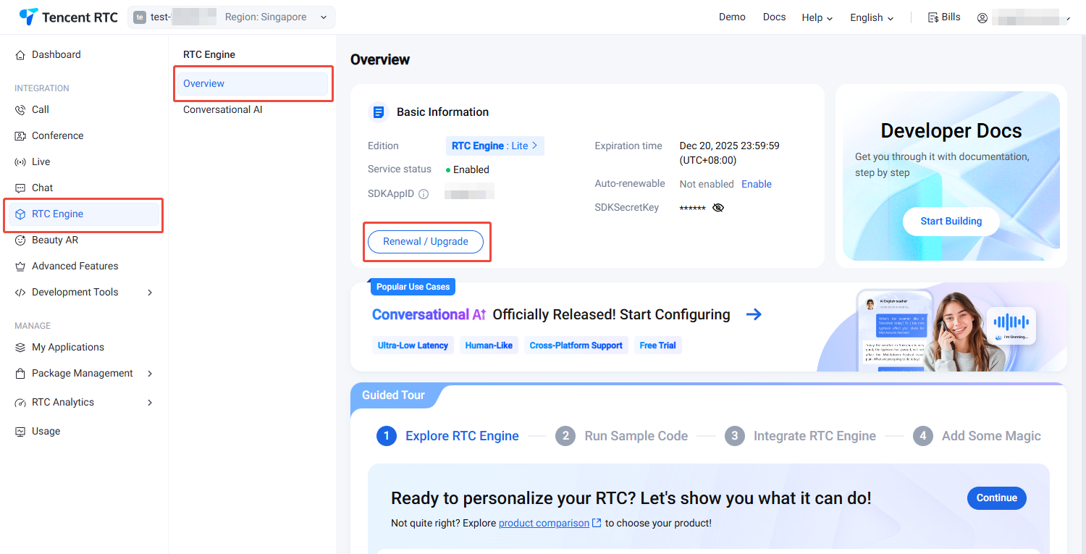Open the English language dropdown
This screenshot has width=1086, height=554.
872,18
